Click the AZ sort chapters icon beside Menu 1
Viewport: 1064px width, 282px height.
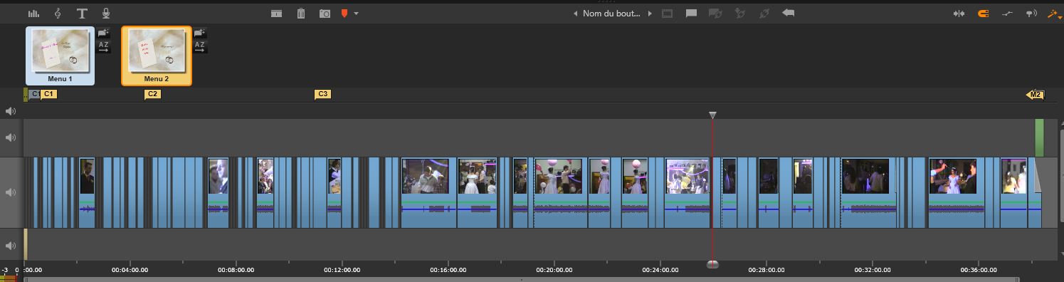(103, 47)
